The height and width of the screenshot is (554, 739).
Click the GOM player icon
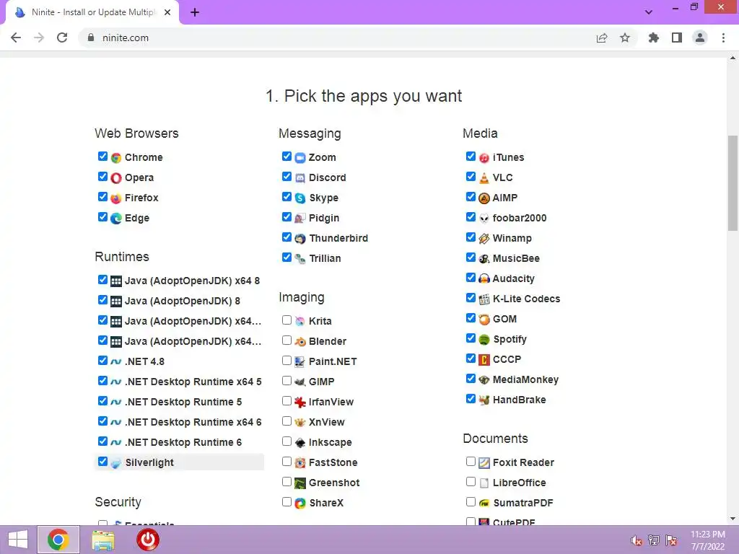click(484, 319)
